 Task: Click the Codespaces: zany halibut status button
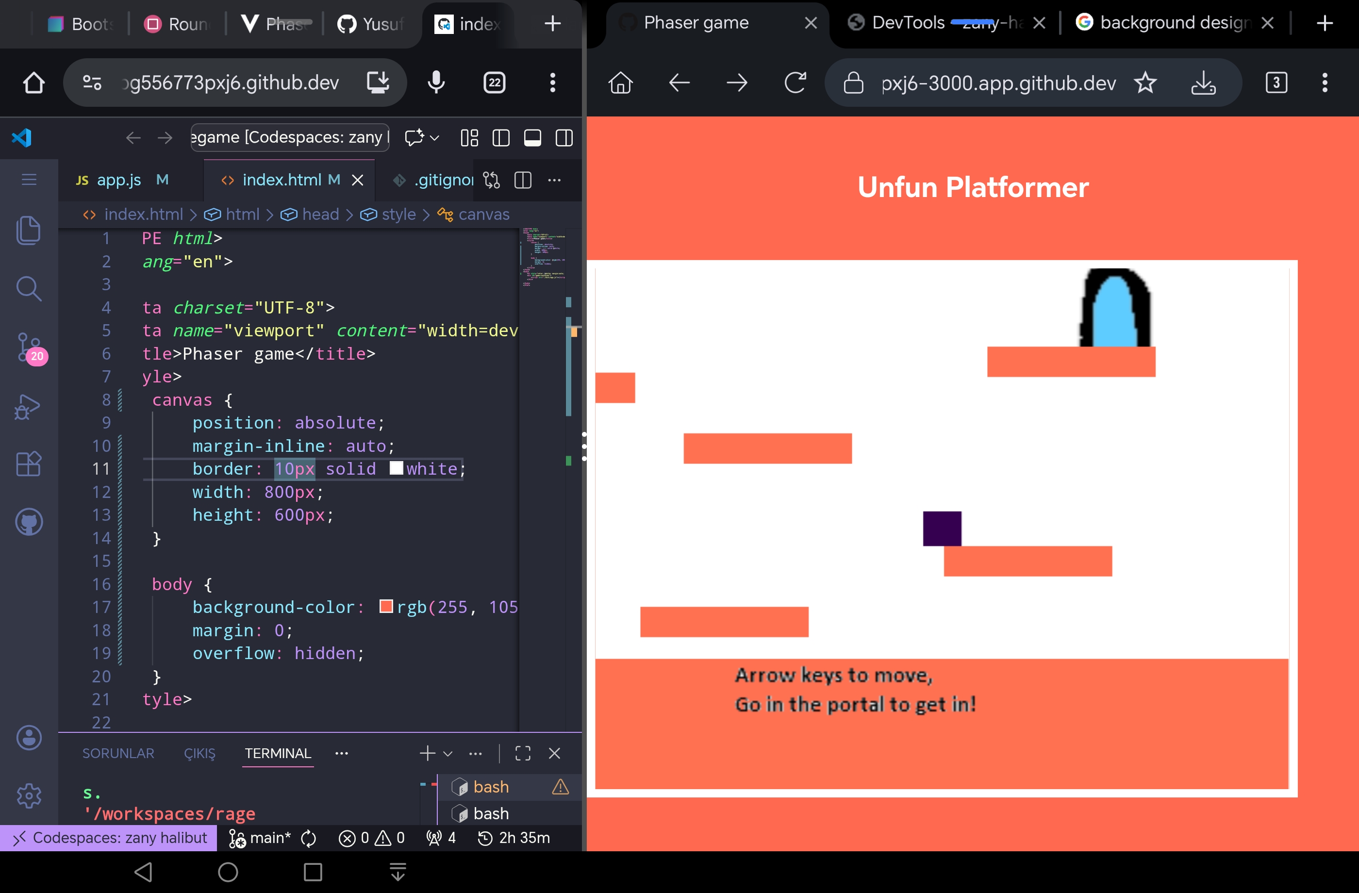[x=109, y=838]
